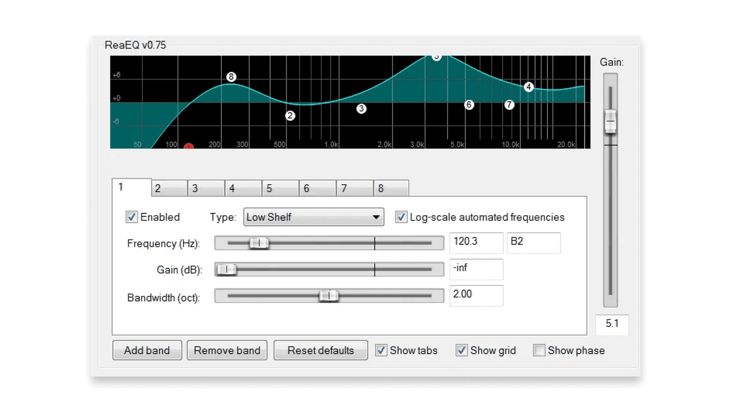732x412 pixels.
Task: Click band point 2 on the EQ graph
Action: pyautogui.click(x=290, y=115)
